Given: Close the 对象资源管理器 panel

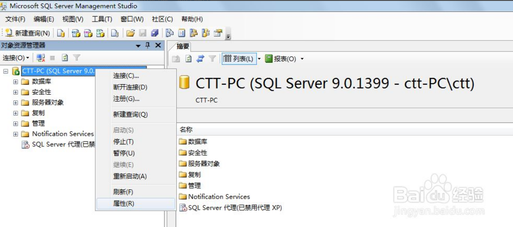Looking at the screenshot, I should 158,45.
